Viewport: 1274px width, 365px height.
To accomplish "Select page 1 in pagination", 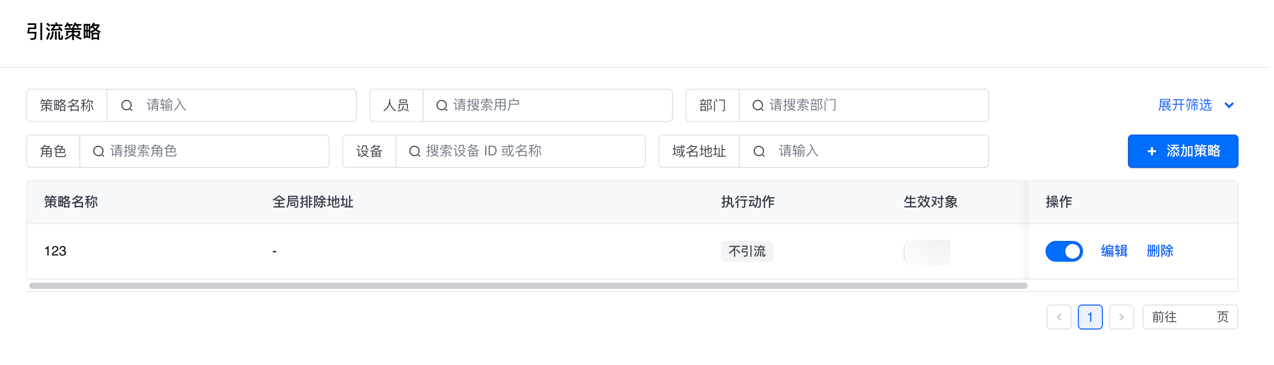I will pos(1090,317).
